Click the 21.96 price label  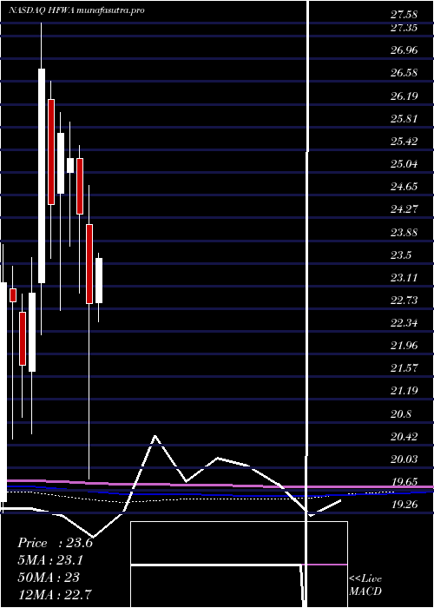404,345
